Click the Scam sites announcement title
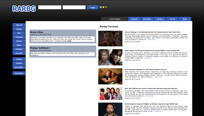This screenshot has width=204, height=116. click(36, 32)
